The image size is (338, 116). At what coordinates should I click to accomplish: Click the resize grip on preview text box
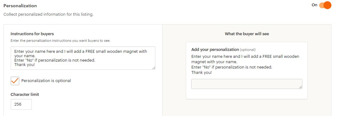pos(301,87)
